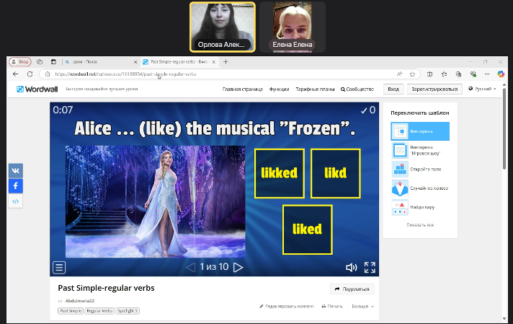Viewport: 513px width, 324px height.
Task: Open the browser profile Вход button
Action: [x=20, y=61]
